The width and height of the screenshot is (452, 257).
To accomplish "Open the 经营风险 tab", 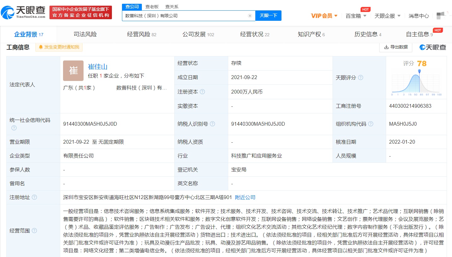I will click(142, 34).
